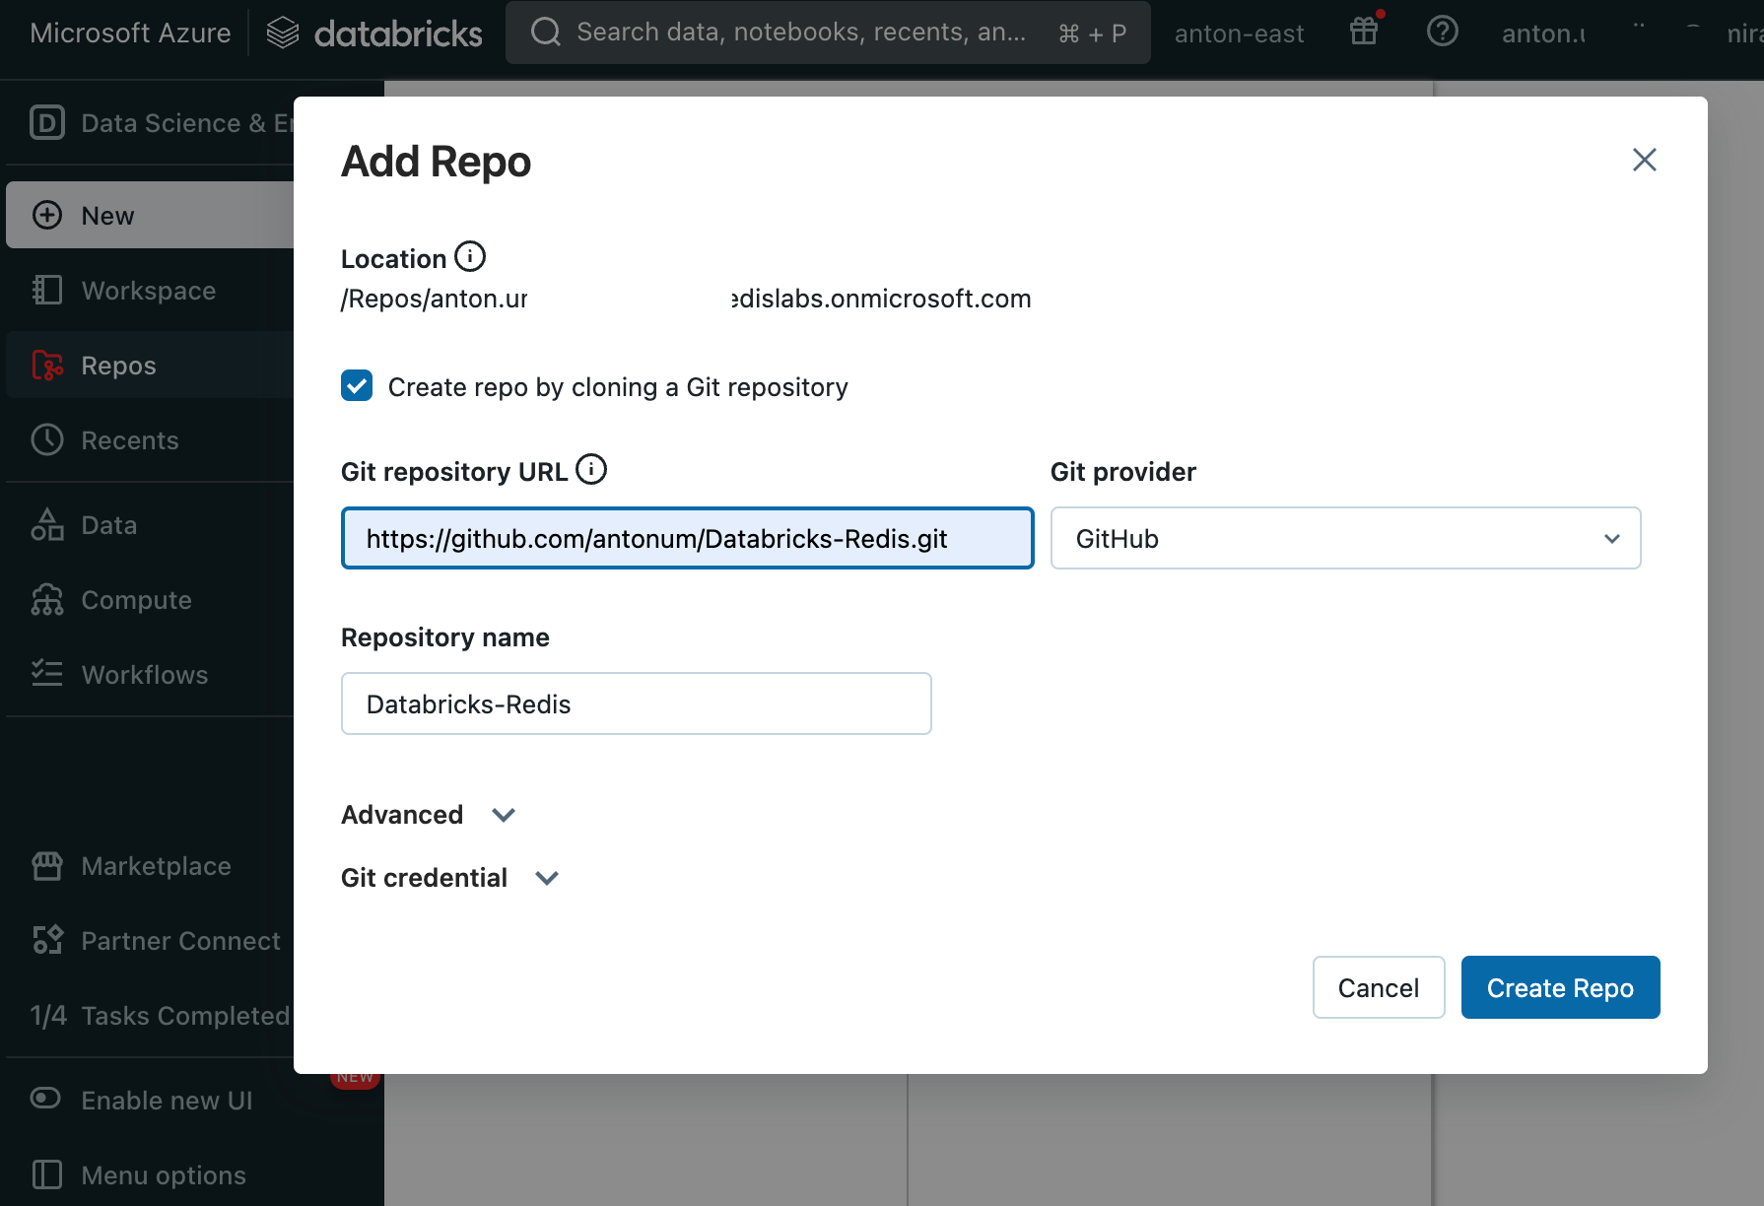
Task: Focus the search data, notebooks bar
Action: 828,33
